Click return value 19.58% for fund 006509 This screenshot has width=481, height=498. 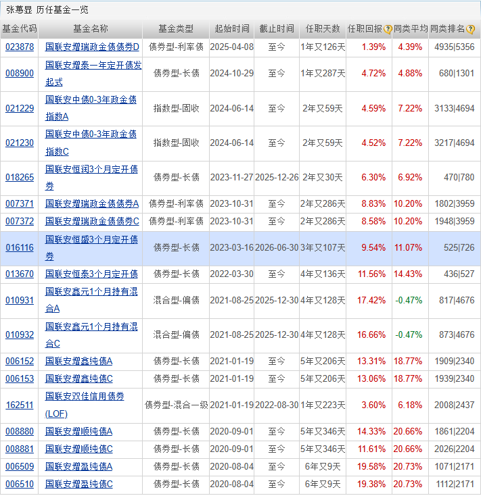tap(371, 466)
